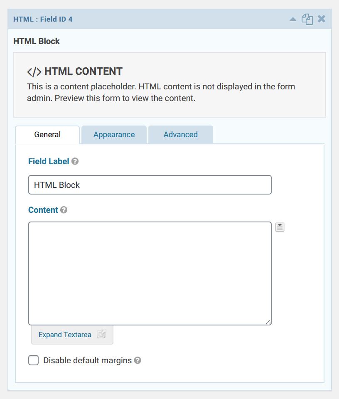Click the Disable default margins label text

point(88,361)
